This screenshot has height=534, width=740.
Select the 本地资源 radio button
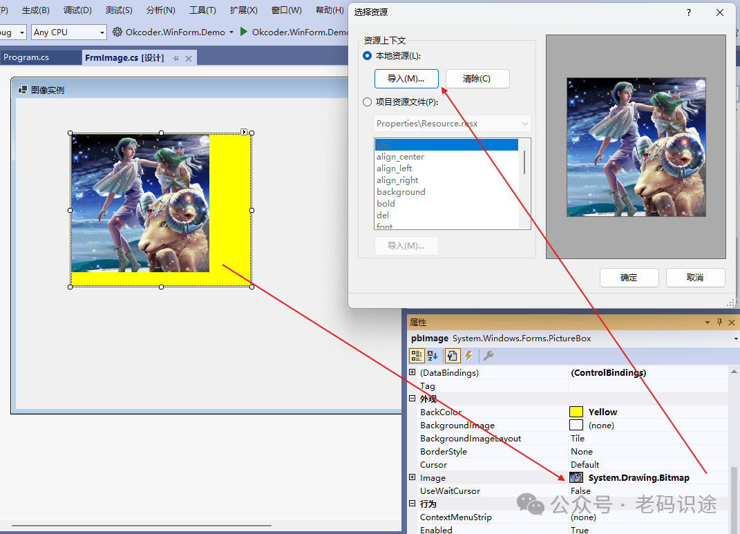[367, 56]
